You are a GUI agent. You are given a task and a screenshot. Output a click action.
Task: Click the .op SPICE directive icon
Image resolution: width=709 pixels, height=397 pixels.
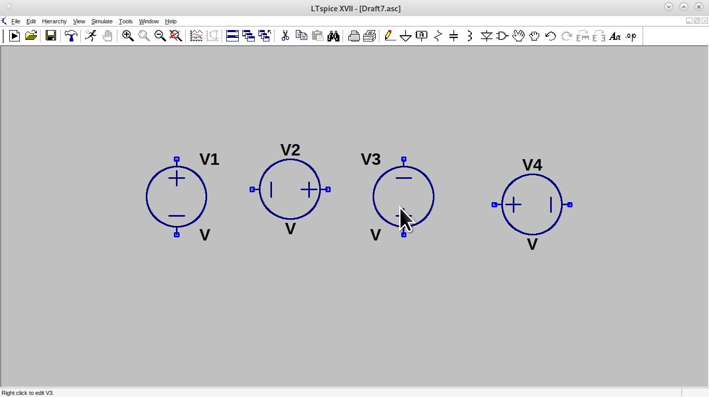(631, 36)
